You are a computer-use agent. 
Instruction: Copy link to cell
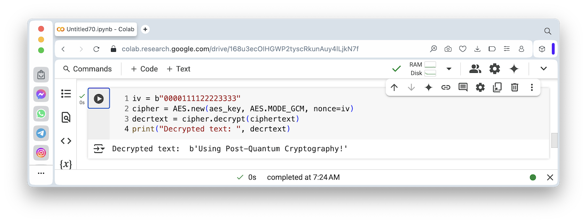446,87
